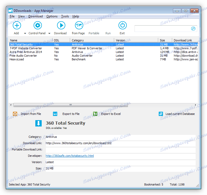Screen dimensions: 207x195
Task: Click the Export to File label
Action: (71, 114)
